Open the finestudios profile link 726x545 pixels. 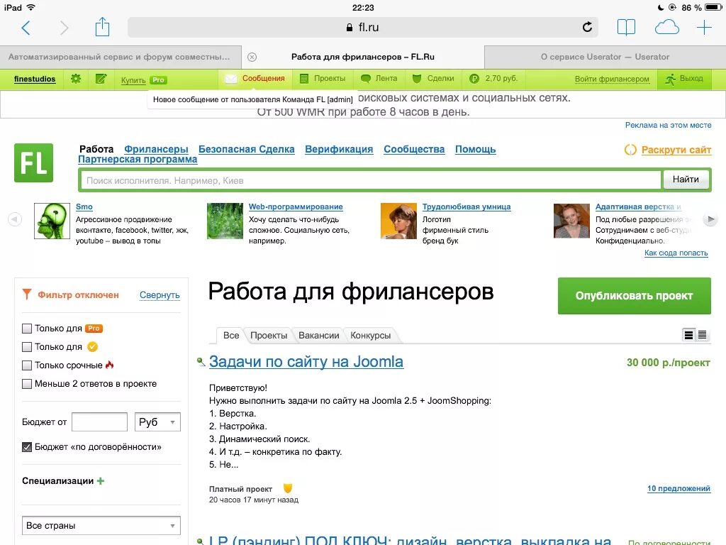35,79
